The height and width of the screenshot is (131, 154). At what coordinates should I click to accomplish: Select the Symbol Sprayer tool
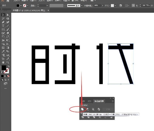pyautogui.click(x=3, y=55)
